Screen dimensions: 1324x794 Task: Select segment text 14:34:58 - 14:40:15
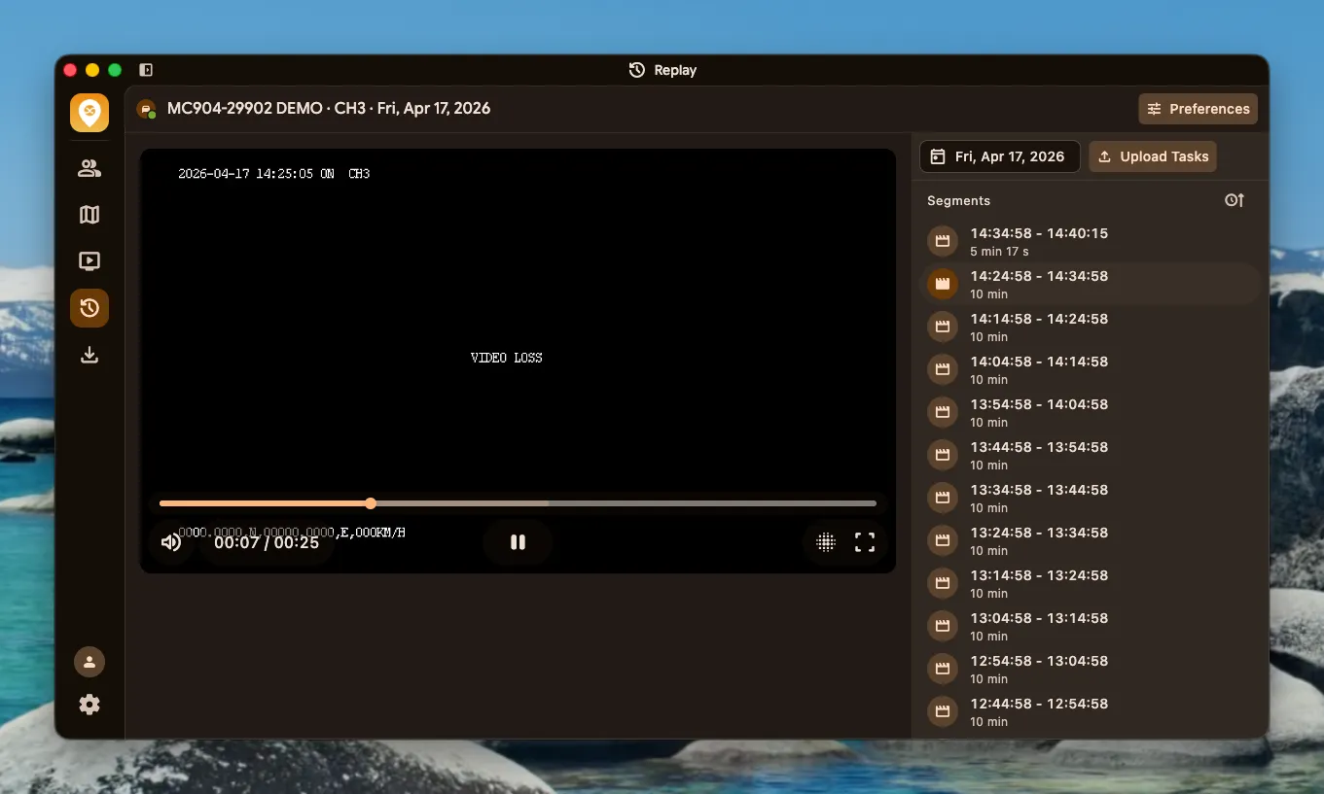1039,233
